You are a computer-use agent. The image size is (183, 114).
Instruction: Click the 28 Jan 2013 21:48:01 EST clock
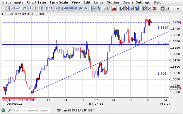tap(76, 110)
